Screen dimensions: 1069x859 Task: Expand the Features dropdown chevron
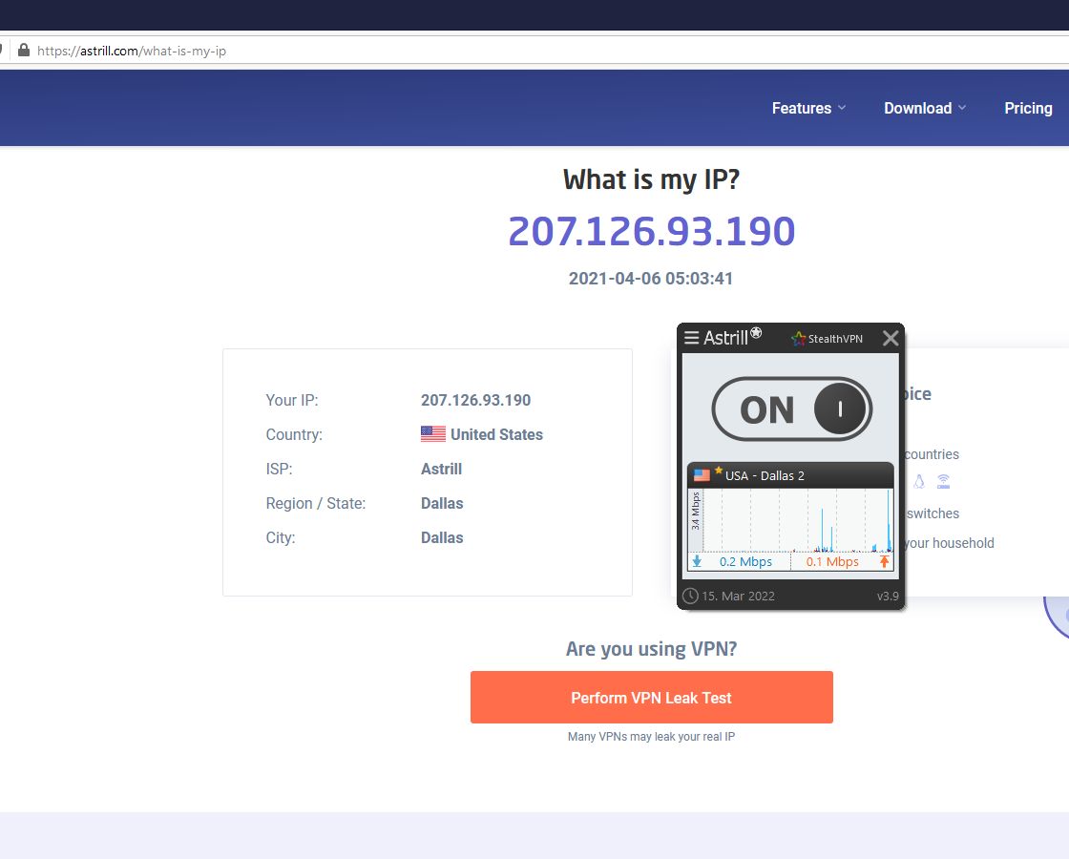(842, 108)
